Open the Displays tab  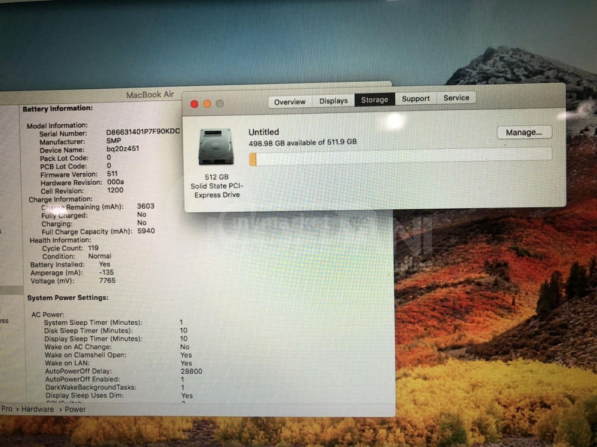(333, 101)
